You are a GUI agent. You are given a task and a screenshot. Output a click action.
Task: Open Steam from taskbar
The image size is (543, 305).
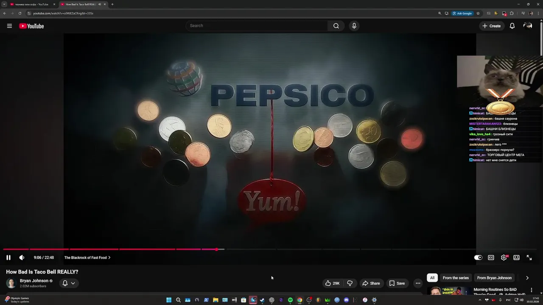click(262, 300)
